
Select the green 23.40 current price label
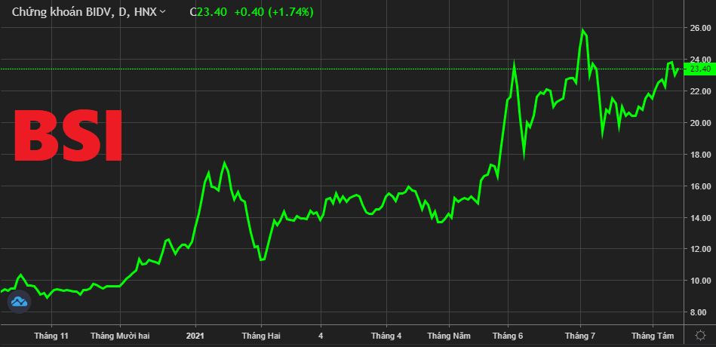tap(699, 69)
